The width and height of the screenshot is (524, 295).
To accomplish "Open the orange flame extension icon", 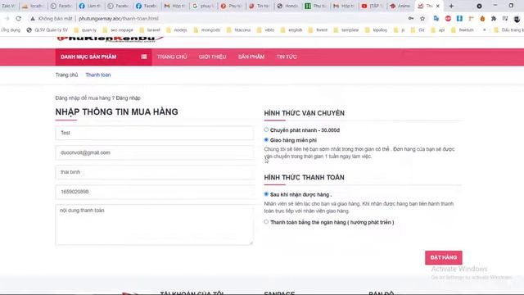I will (x=482, y=19).
